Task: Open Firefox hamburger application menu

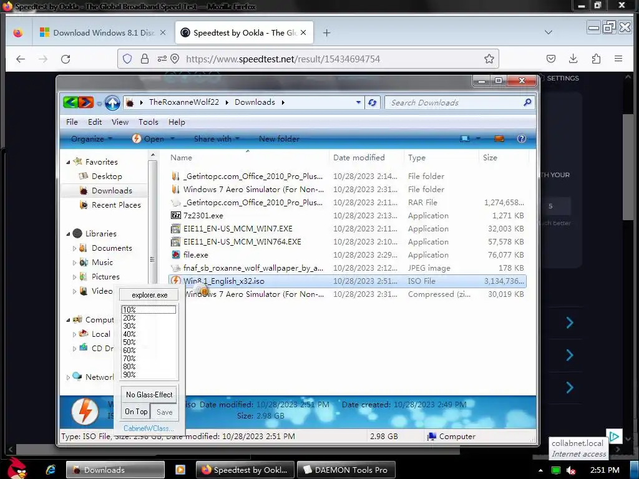Action: point(618,59)
